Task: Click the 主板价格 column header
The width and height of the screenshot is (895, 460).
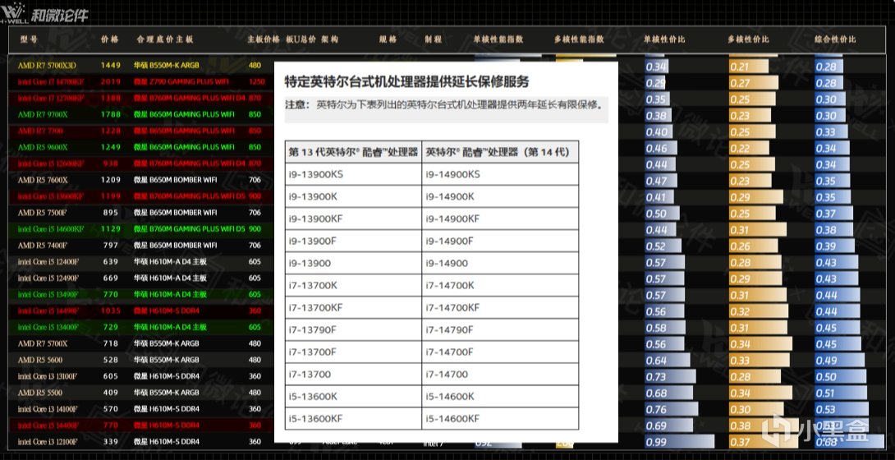Action: tap(264, 39)
